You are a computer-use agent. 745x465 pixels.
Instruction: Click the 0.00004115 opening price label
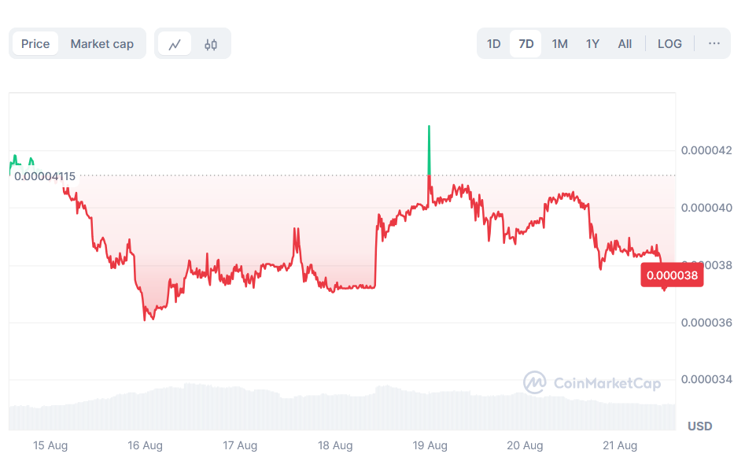tap(45, 176)
